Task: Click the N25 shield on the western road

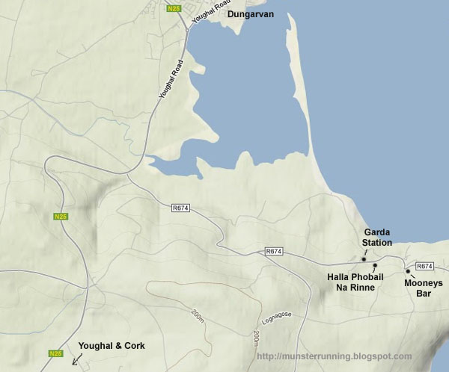Action: (x=61, y=217)
